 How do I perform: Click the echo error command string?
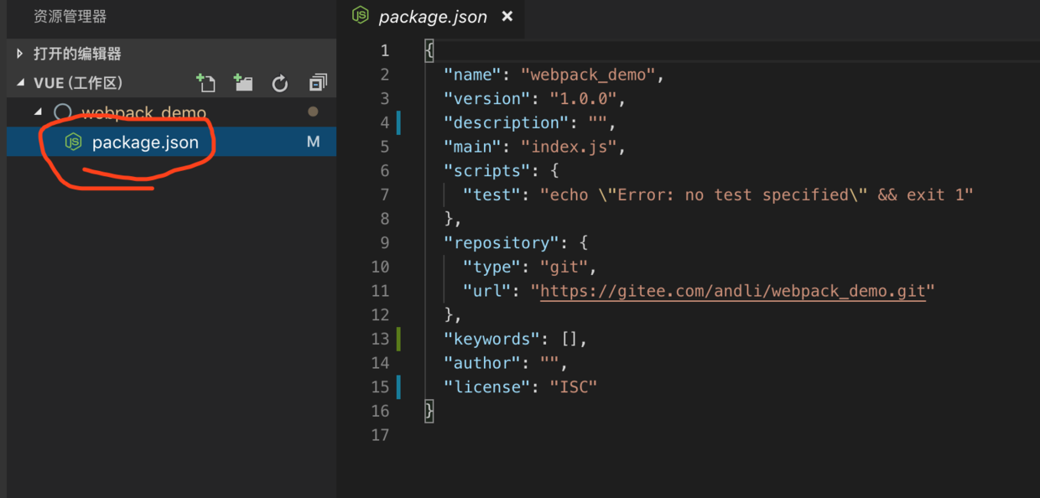757,195
